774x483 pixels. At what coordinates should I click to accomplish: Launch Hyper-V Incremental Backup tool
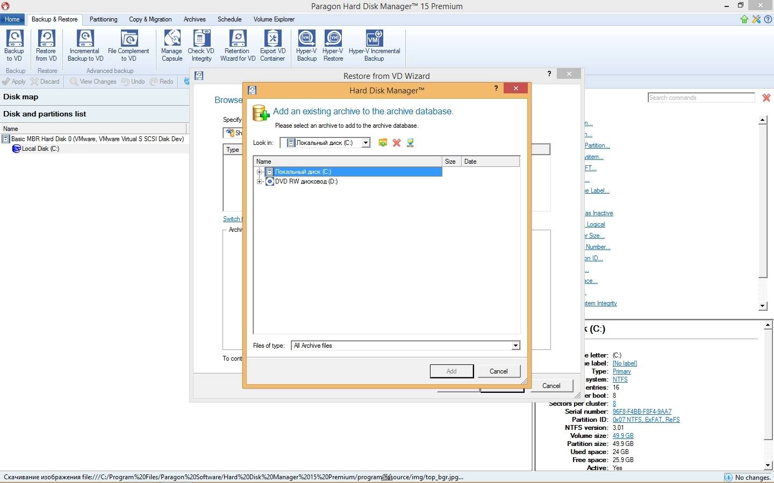(x=374, y=46)
